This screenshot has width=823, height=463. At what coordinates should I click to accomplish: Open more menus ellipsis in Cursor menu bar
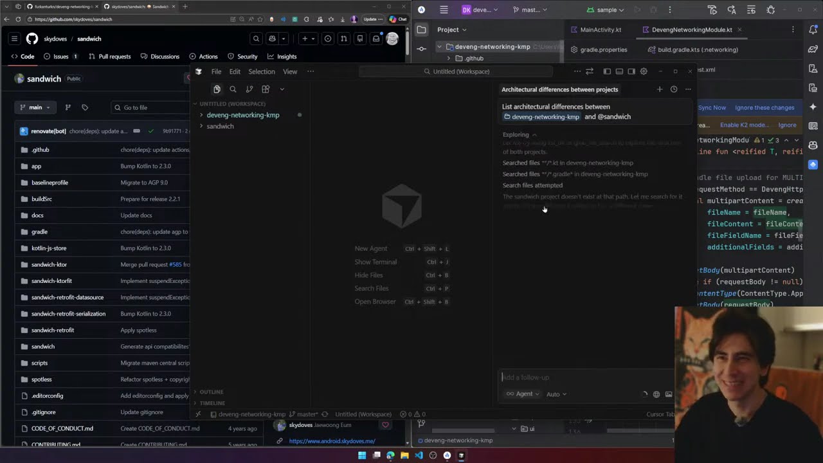point(311,71)
